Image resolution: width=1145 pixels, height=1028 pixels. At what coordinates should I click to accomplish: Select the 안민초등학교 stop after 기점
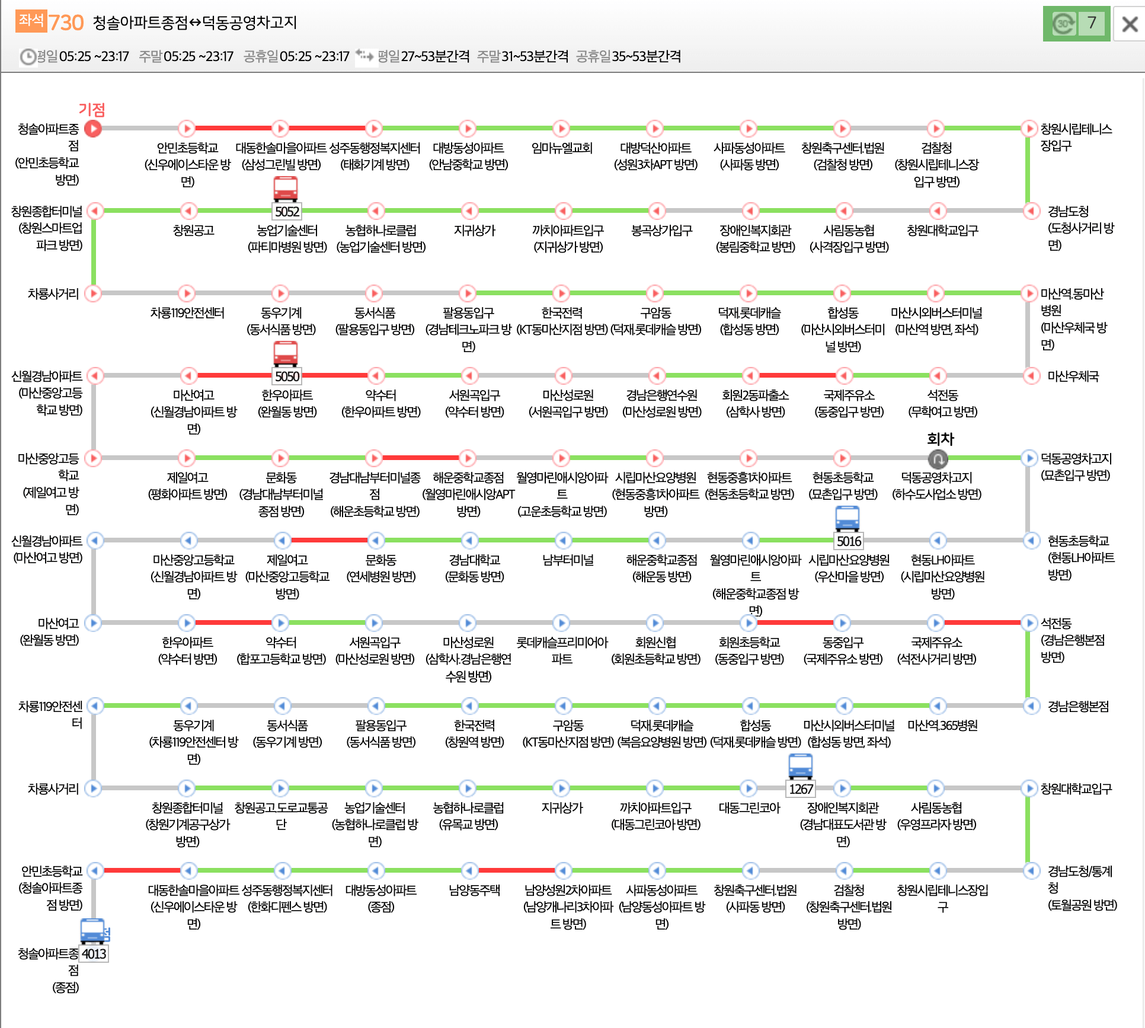[187, 128]
